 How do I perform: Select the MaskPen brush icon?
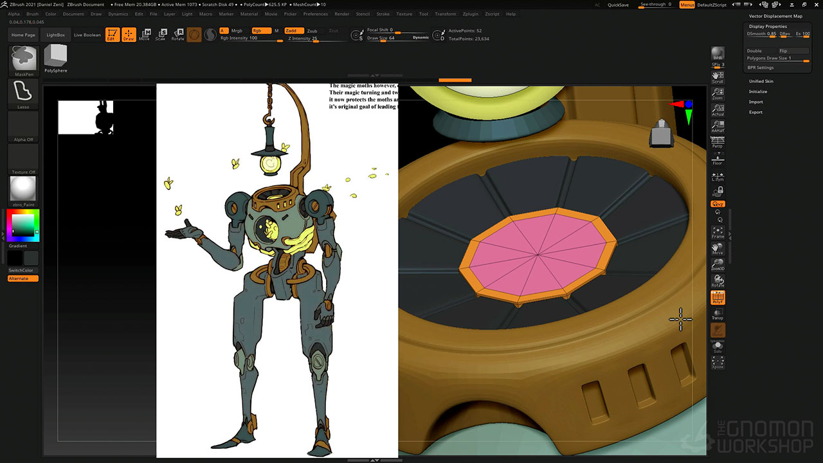pos(24,59)
